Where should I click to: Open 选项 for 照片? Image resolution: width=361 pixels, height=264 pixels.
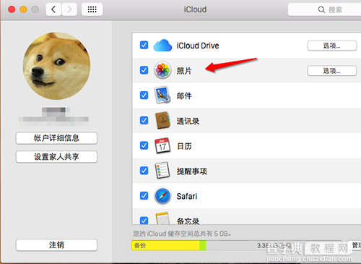tap(332, 71)
